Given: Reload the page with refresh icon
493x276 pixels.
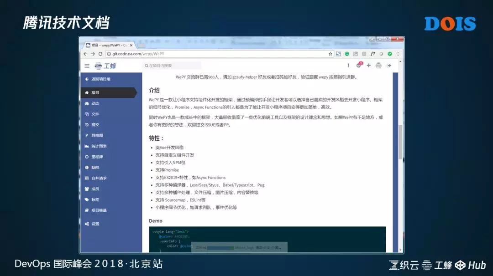Looking at the screenshot, I should click(100, 54).
